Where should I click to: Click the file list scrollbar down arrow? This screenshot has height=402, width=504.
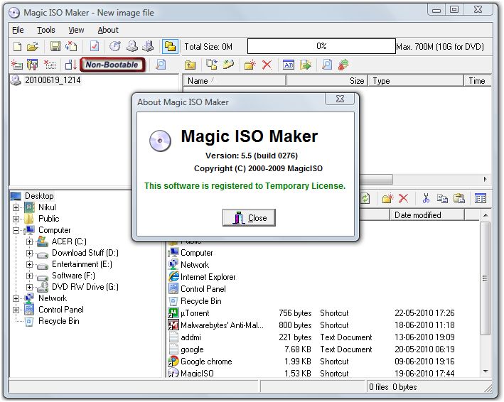[x=486, y=371]
